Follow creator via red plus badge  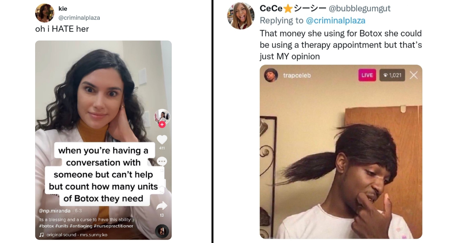tap(162, 125)
